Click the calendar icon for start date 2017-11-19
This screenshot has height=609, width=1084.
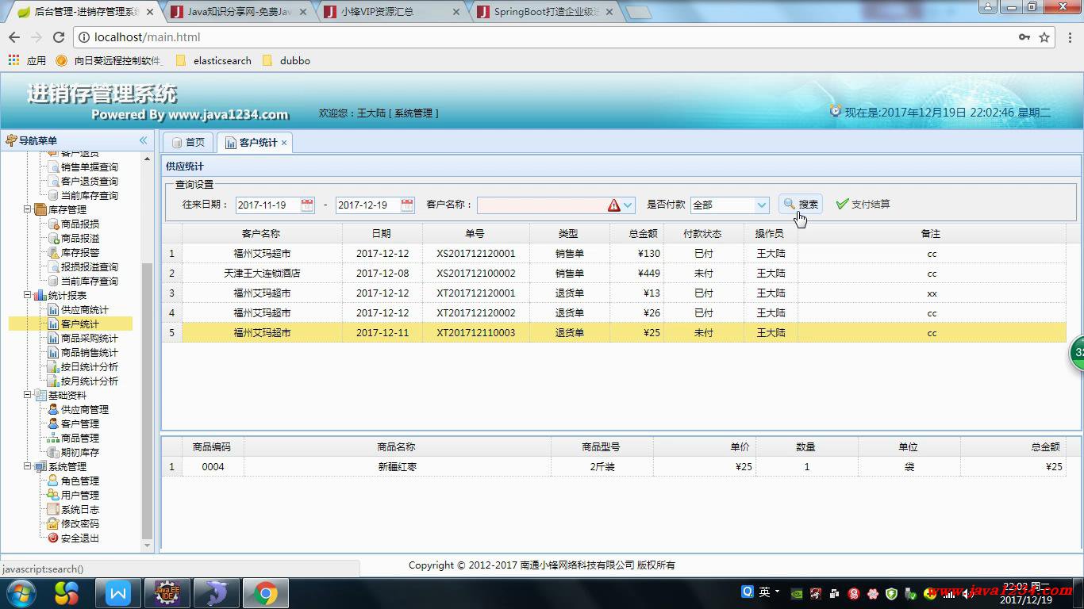pyautogui.click(x=307, y=205)
